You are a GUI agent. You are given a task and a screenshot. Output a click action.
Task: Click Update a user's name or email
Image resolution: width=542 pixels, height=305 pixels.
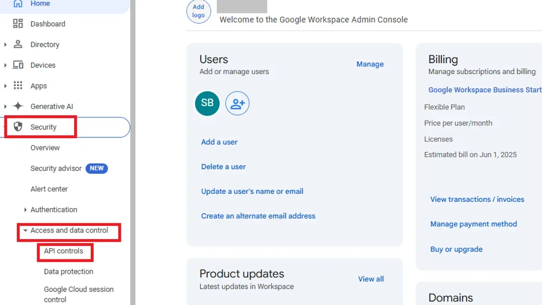tap(252, 191)
